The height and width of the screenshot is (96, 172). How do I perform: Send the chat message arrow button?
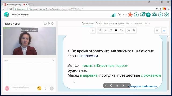click(52, 88)
